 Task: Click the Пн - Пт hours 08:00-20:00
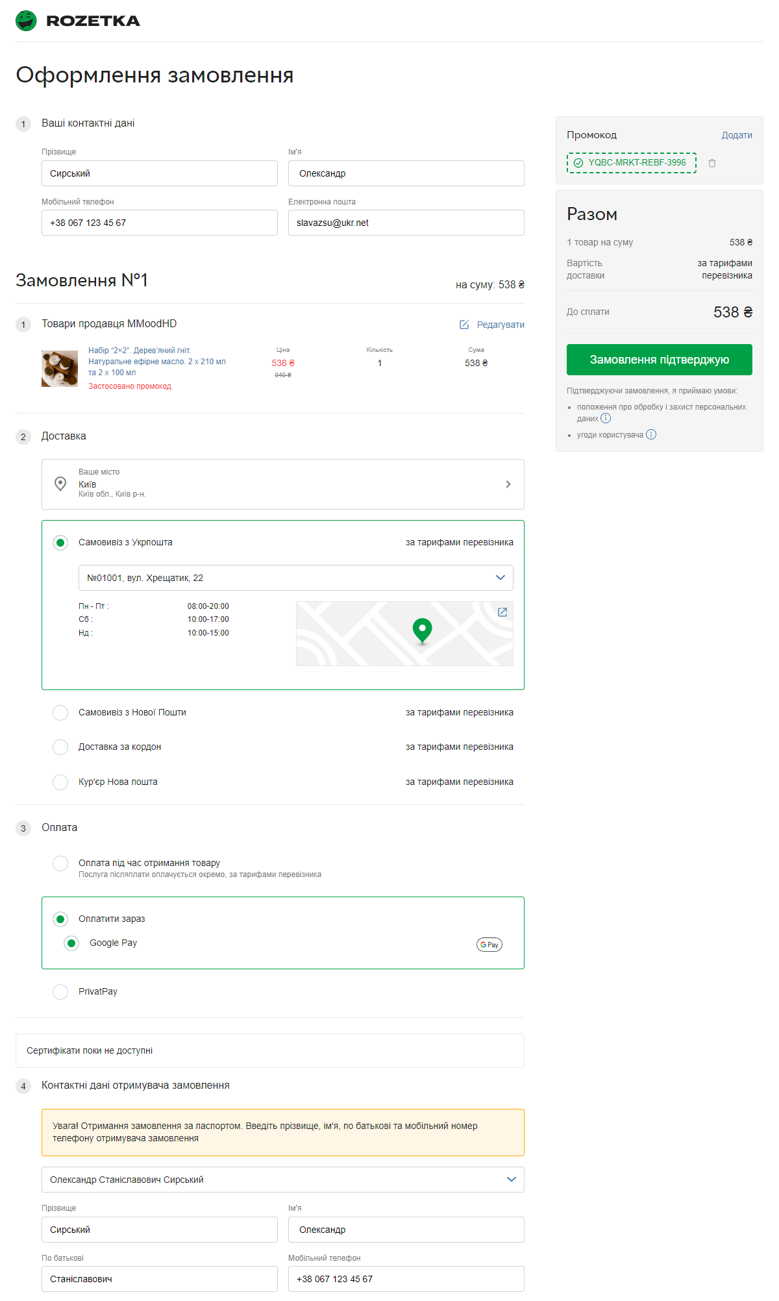click(x=208, y=606)
